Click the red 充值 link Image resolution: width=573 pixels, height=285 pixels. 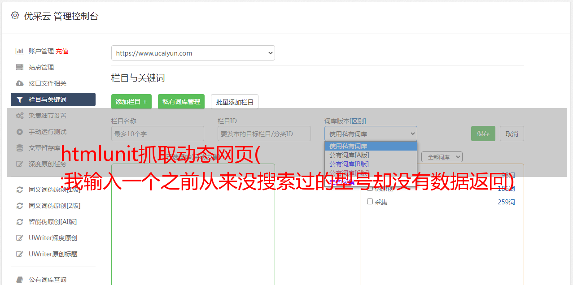click(x=62, y=51)
